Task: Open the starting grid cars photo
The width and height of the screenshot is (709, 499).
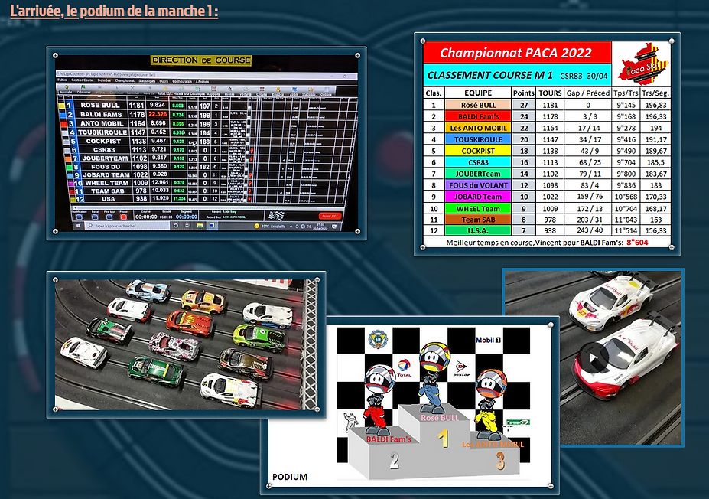Action: click(x=187, y=344)
